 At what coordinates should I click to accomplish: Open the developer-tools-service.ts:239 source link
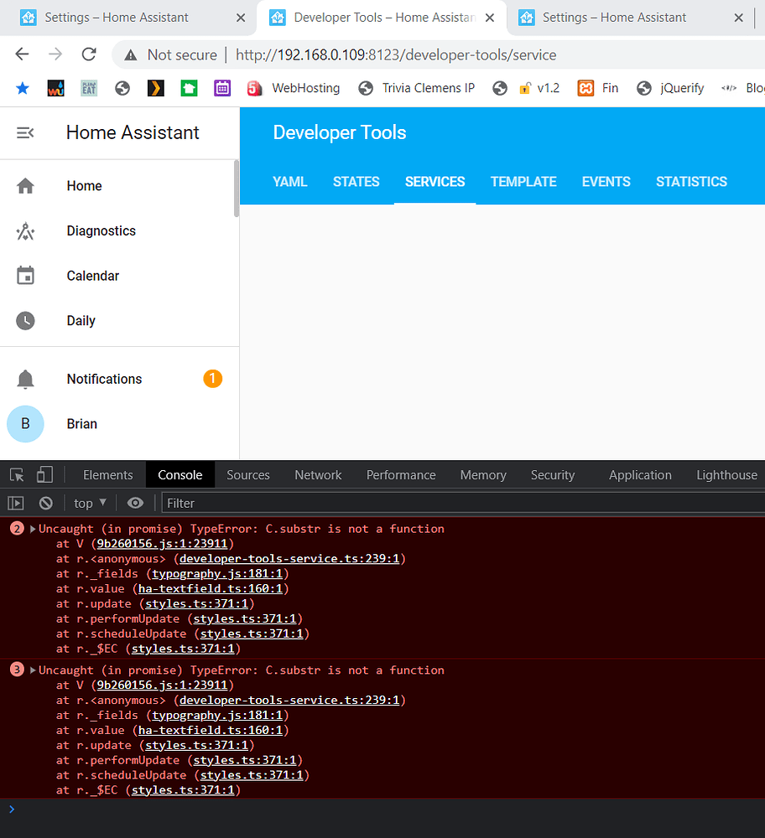pos(289,558)
